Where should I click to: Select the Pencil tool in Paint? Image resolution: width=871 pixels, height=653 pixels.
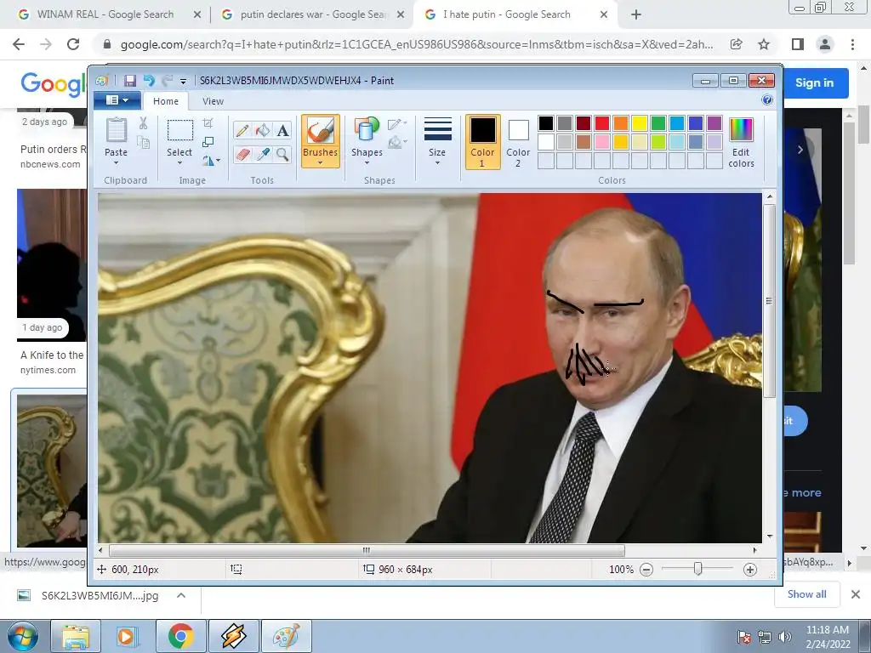click(x=242, y=130)
